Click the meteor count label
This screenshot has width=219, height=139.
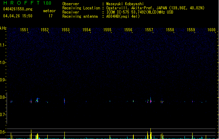pos(49,11)
